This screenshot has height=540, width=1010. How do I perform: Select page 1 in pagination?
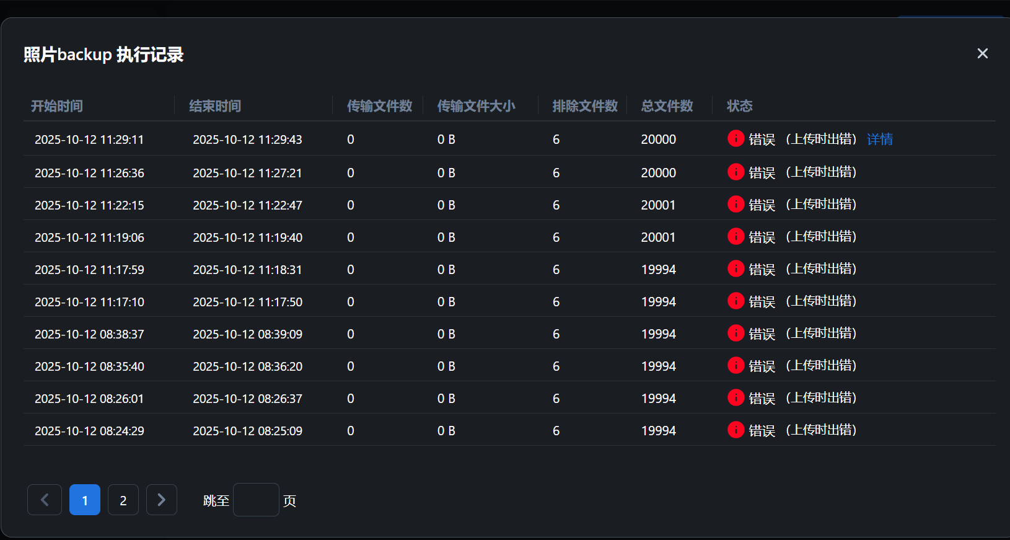click(x=85, y=500)
